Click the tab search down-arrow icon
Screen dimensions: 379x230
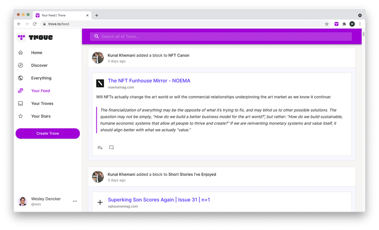pyautogui.click(x=360, y=15)
